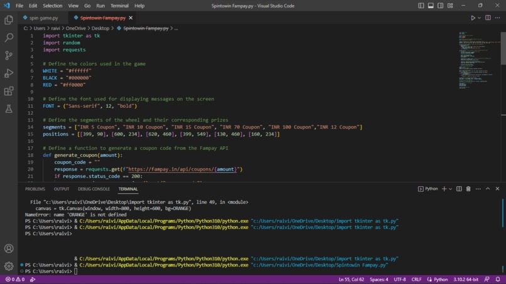Click Python terminal label in panel

[x=428, y=189]
